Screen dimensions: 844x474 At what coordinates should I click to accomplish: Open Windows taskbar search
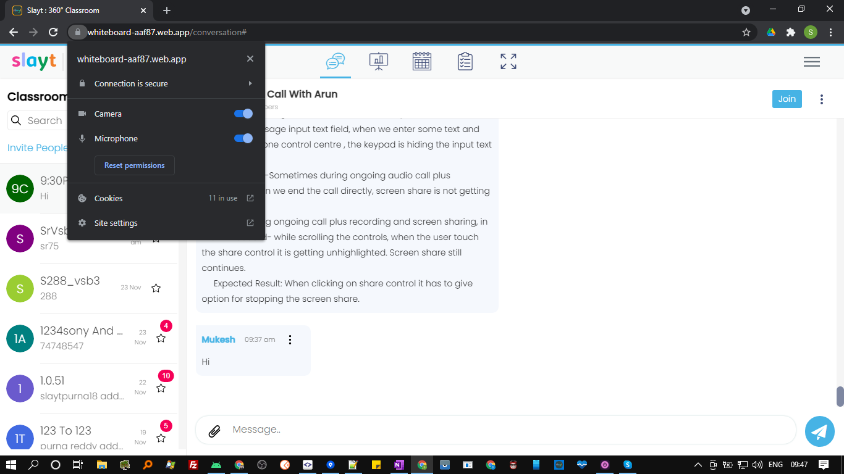coord(34,465)
